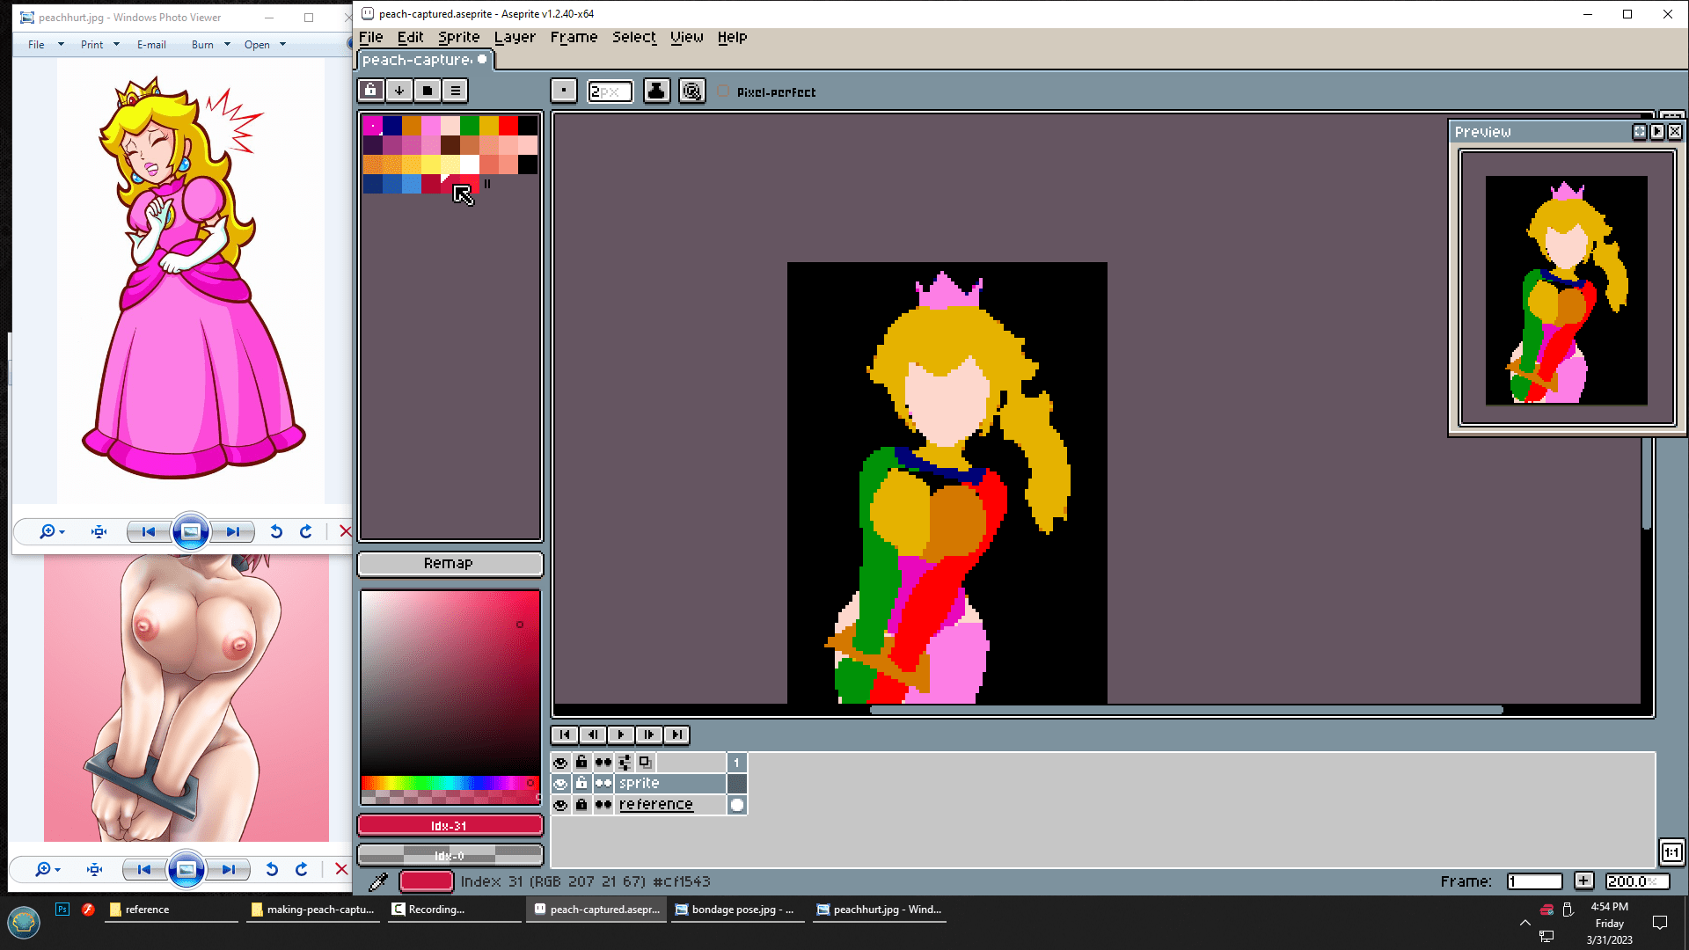
Task: Expand the Burn dropdown in Photo Viewer
Action: (227, 44)
